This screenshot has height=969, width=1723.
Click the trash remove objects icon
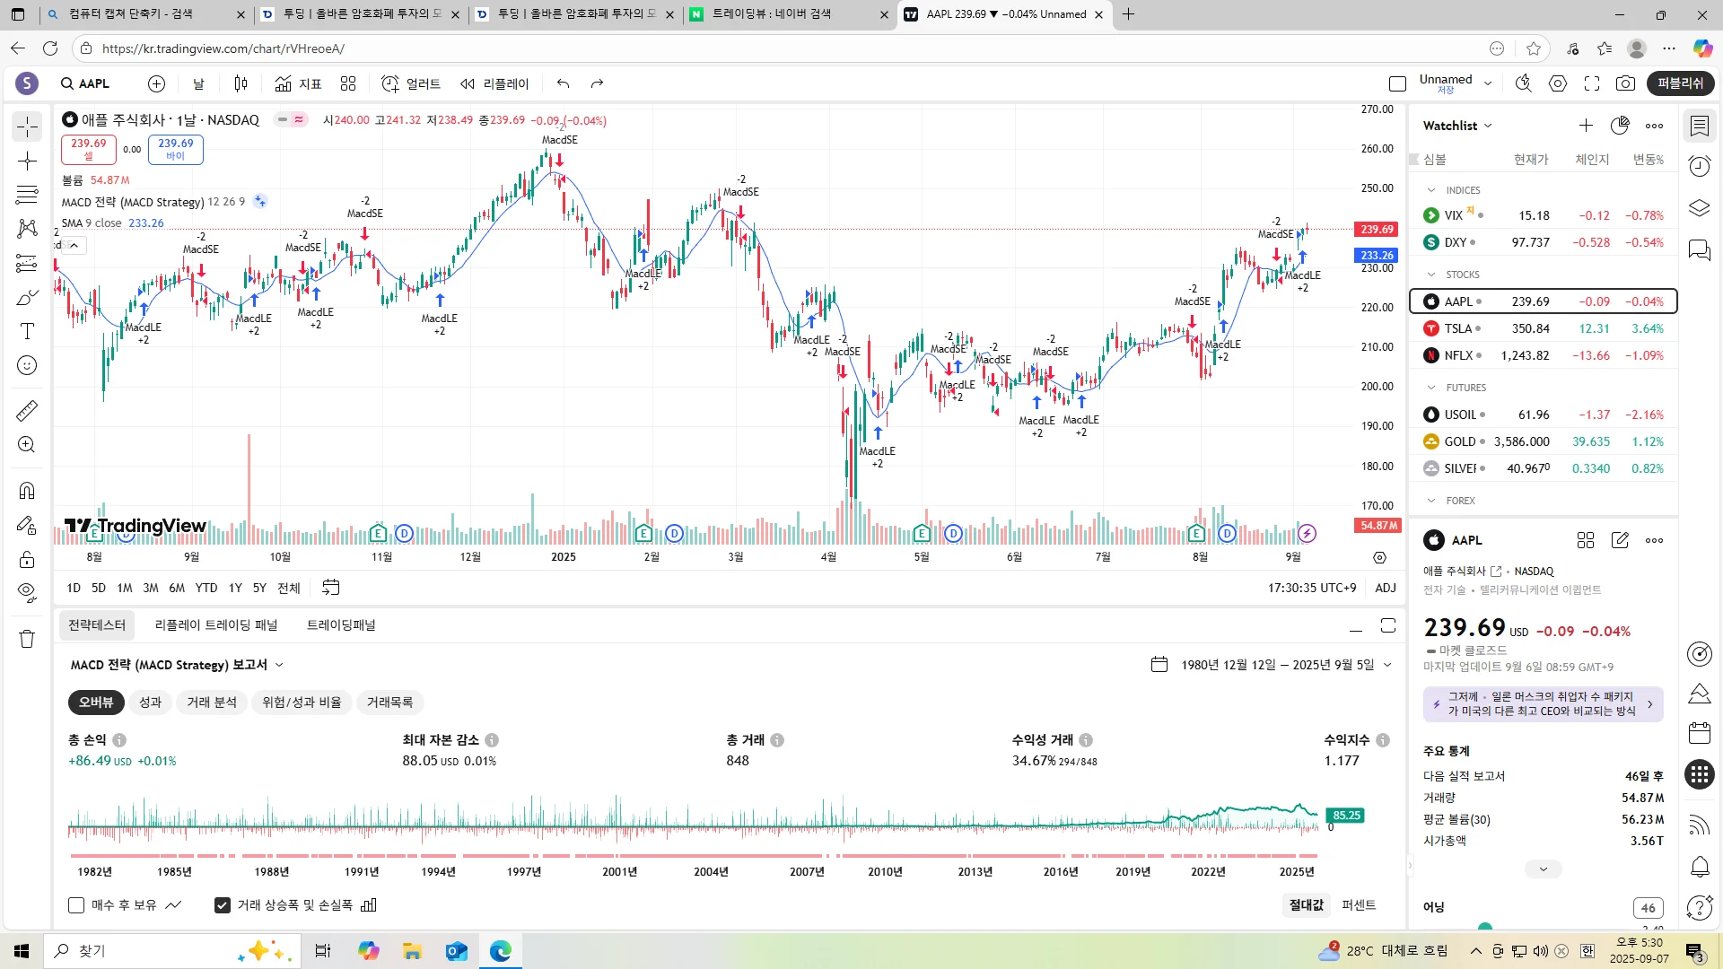click(x=27, y=639)
